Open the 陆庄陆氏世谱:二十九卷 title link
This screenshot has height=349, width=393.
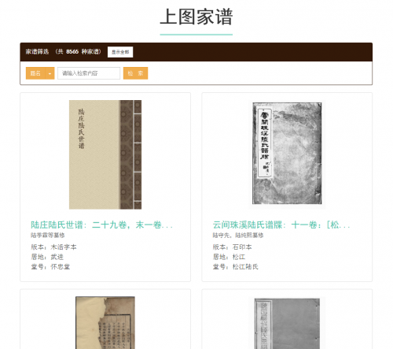pyautogui.click(x=101, y=225)
